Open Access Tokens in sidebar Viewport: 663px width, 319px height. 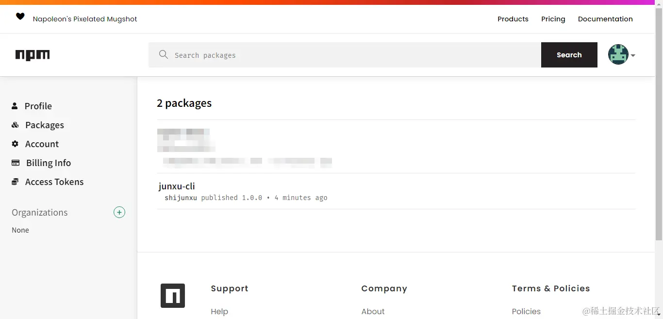point(54,182)
